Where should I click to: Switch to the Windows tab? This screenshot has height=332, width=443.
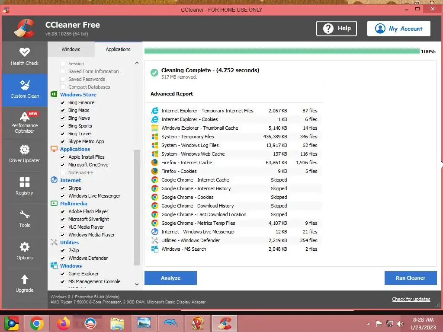71,49
